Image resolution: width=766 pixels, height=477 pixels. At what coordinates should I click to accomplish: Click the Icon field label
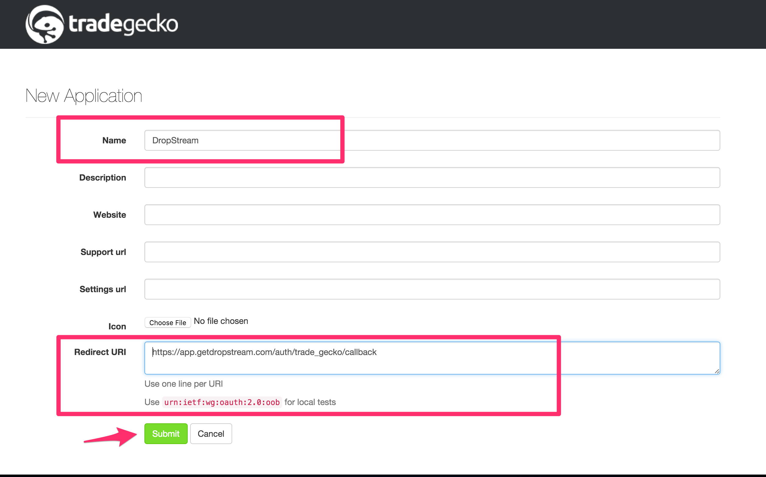point(117,327)
